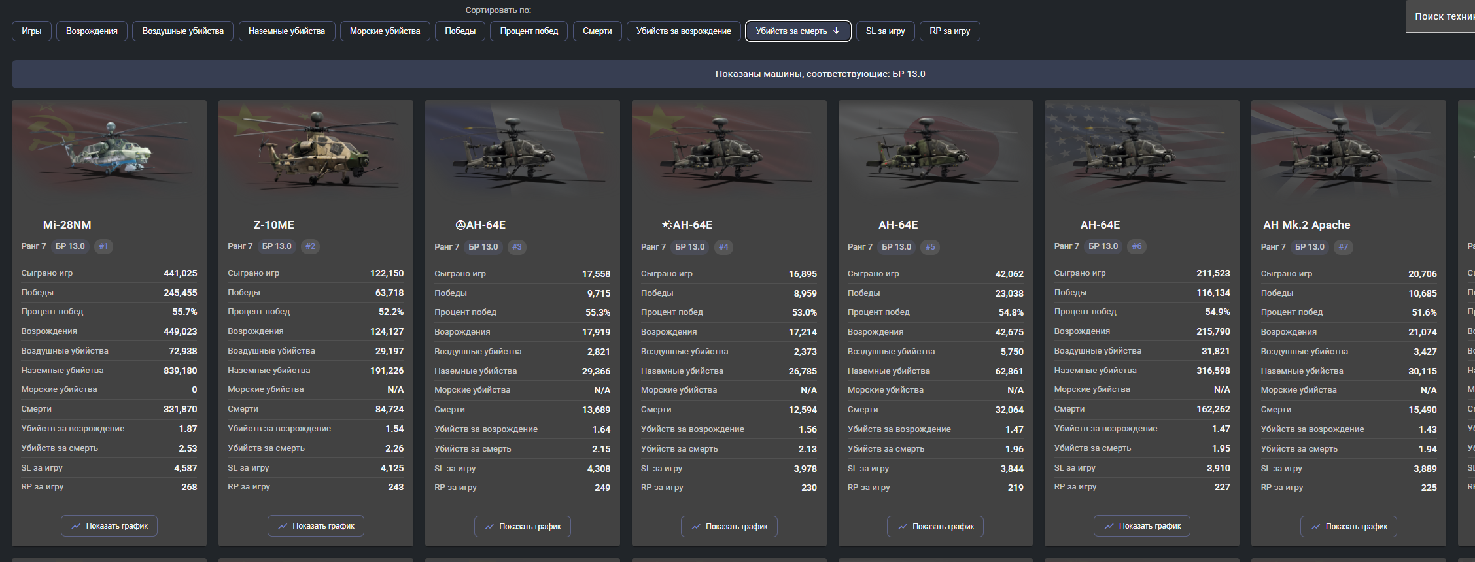Image resolution: width=1475 pixels, height=562 pixels.
Task: Select the games played value 16,895
Action: (x=803, y=274)
